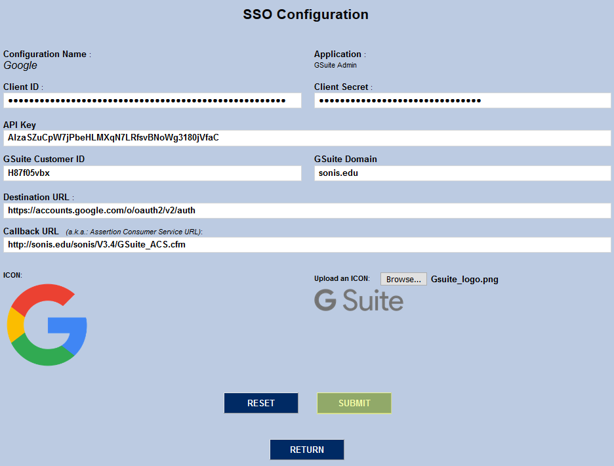Viewport: 614px width, 466px height.
Task: Click the Google G icon preview
Action: tap(47, 324)
